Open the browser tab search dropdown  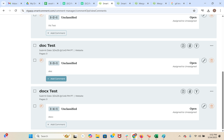coord(4,4)
